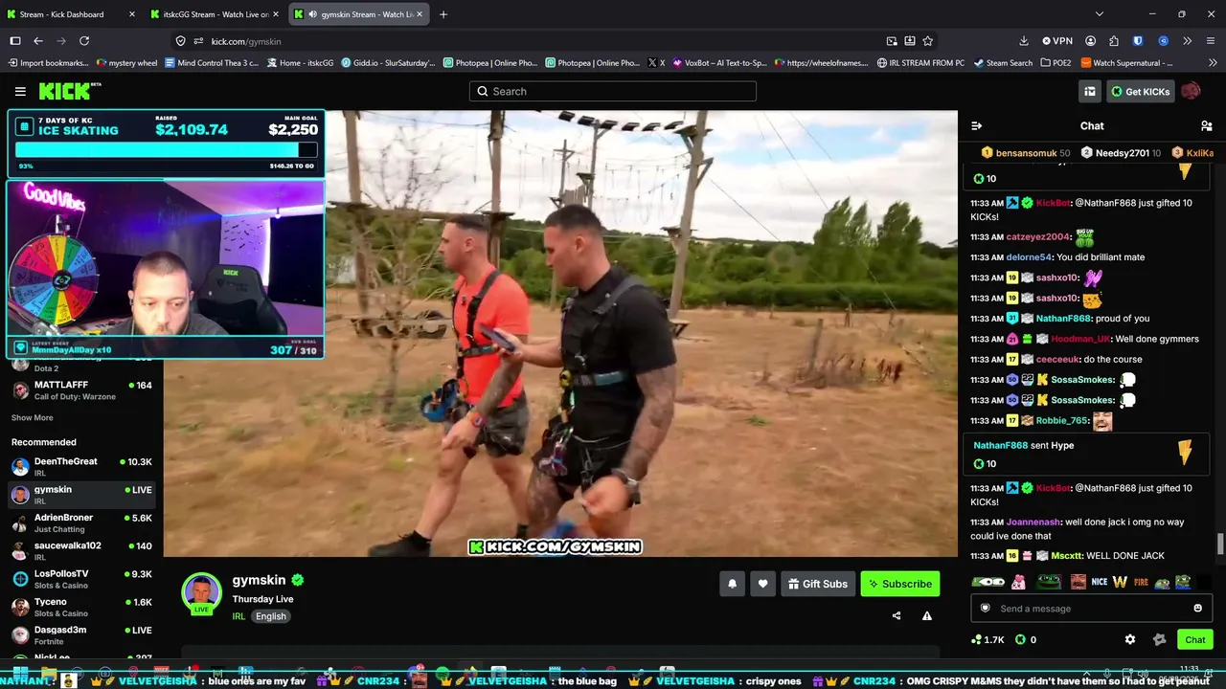Click the Get KICKs button

click(x=1140, y=91)
